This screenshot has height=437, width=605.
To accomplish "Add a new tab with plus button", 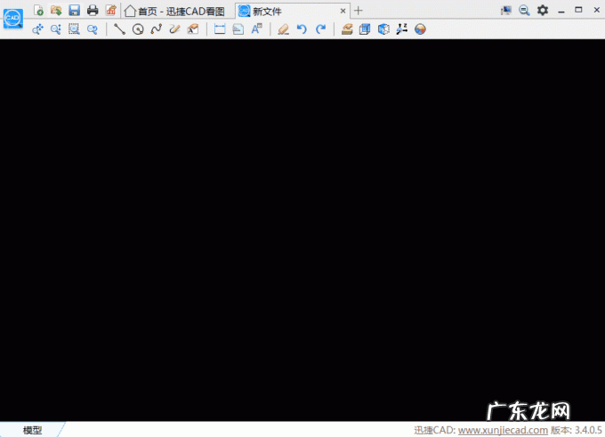I will point(359,11).
